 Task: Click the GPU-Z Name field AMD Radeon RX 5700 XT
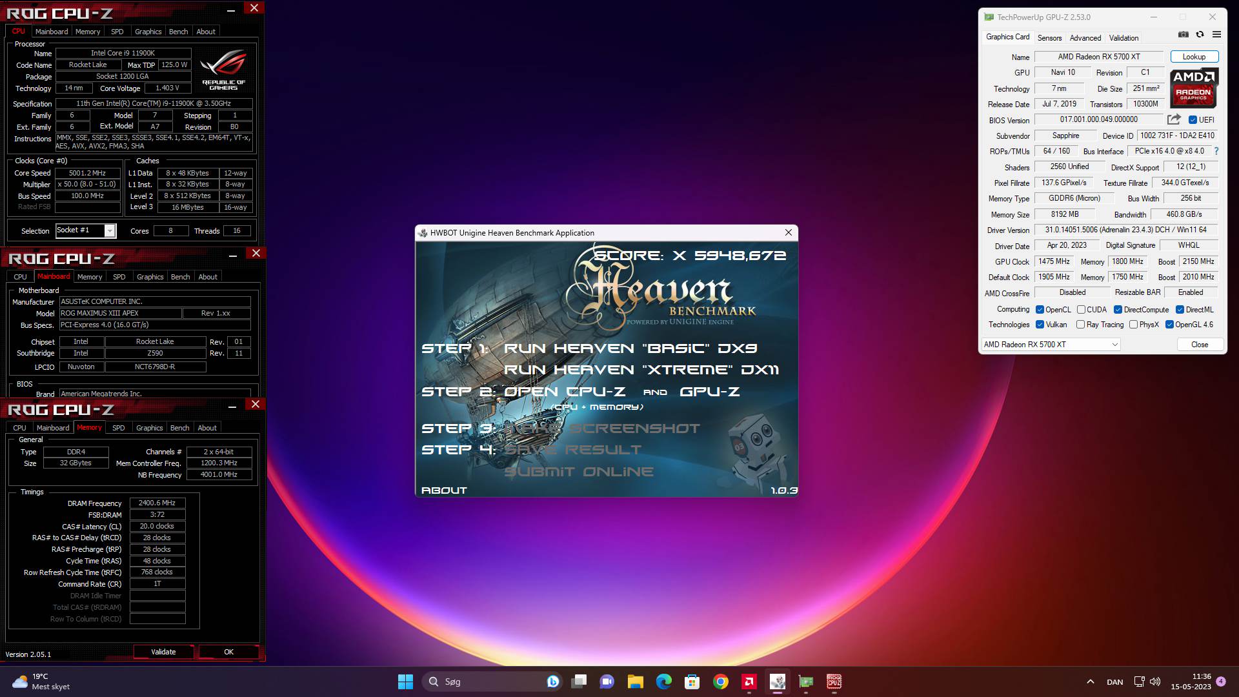point(1098,57)
